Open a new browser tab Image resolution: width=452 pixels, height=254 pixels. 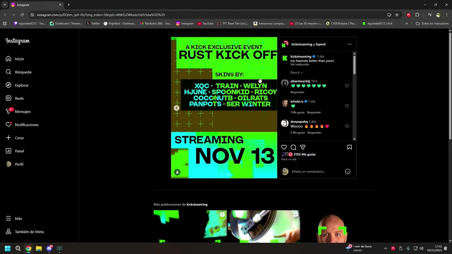(69, 5)
